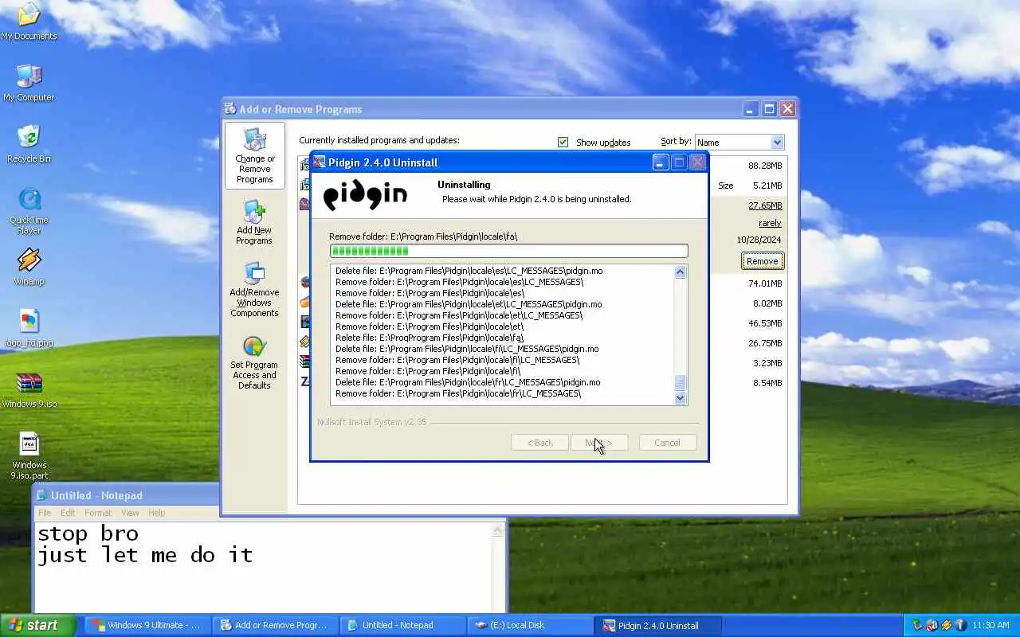This screenshot has height=637, width=1020.
Task: Click uninstall log scrollbar up arrow
Action: pos(680,272)
